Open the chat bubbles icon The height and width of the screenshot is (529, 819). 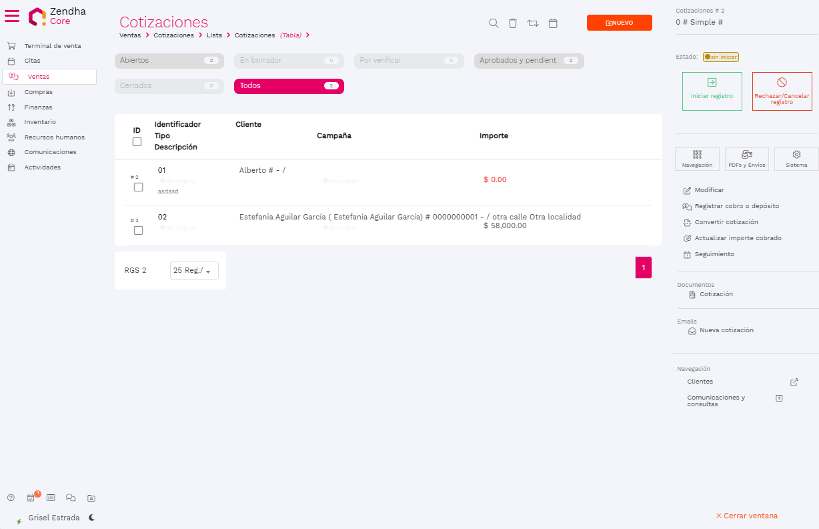pos(71,498)
